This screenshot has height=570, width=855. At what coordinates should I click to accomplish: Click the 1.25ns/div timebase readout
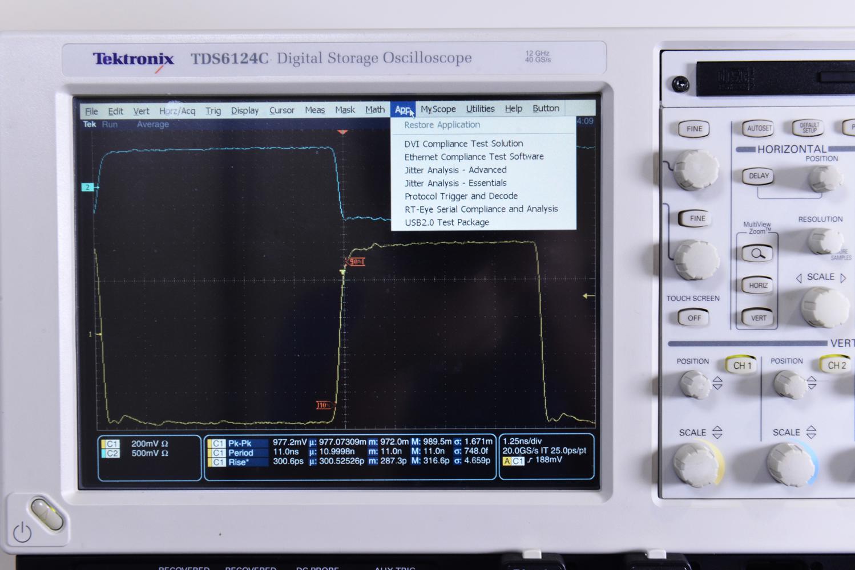coord(523,441)
